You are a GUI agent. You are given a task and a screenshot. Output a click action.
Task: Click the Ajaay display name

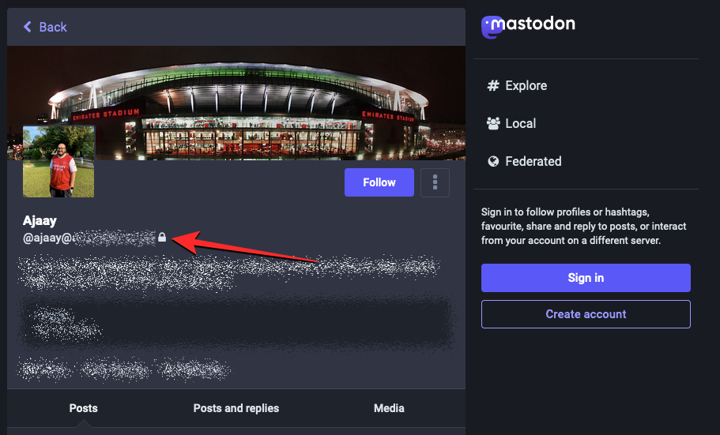point(40,221)
